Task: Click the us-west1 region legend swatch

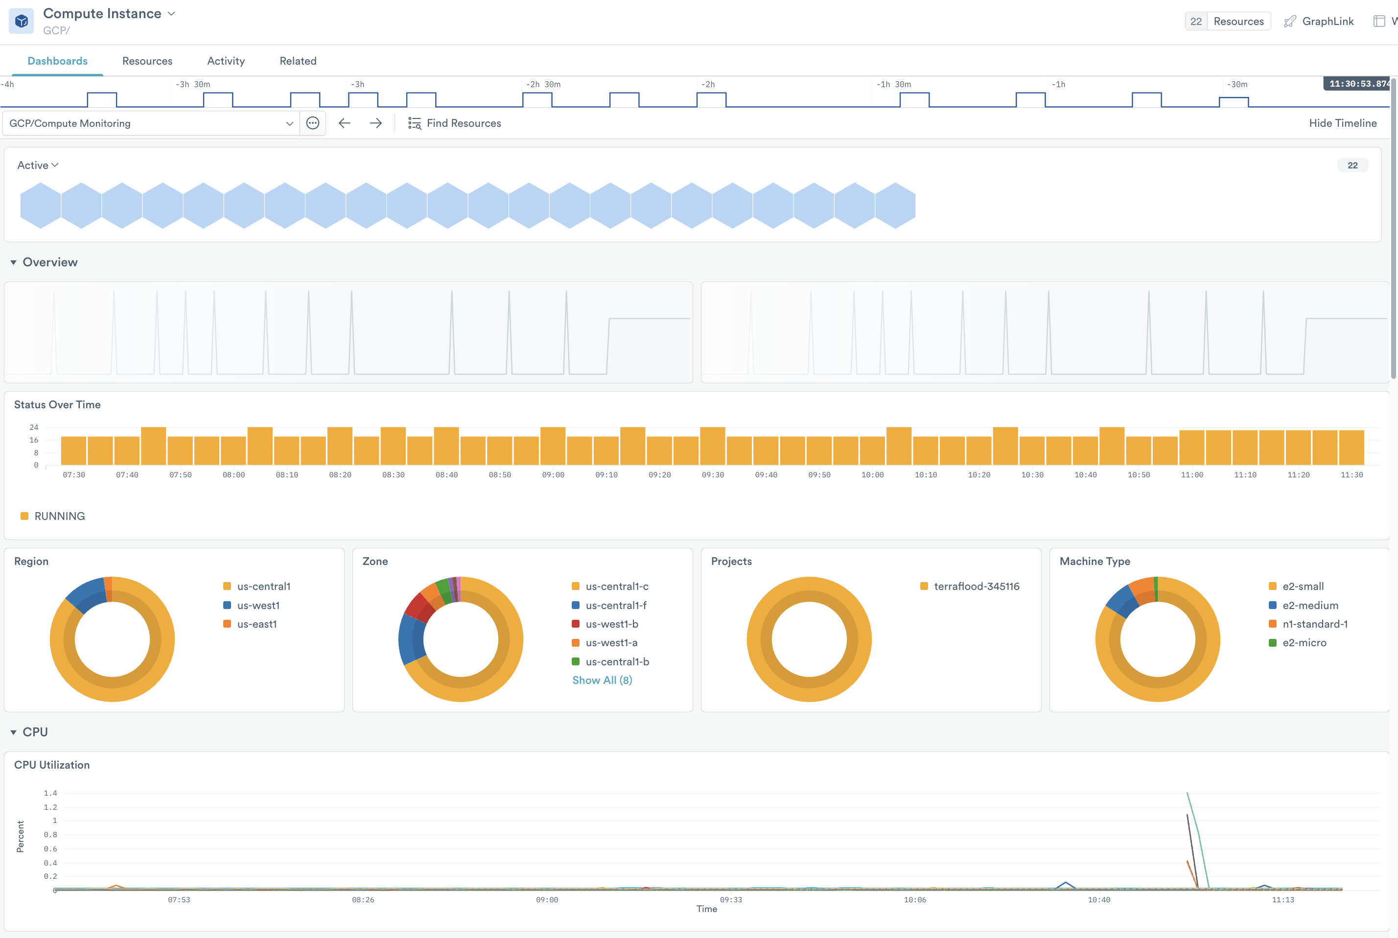Action: pos(227,606)
